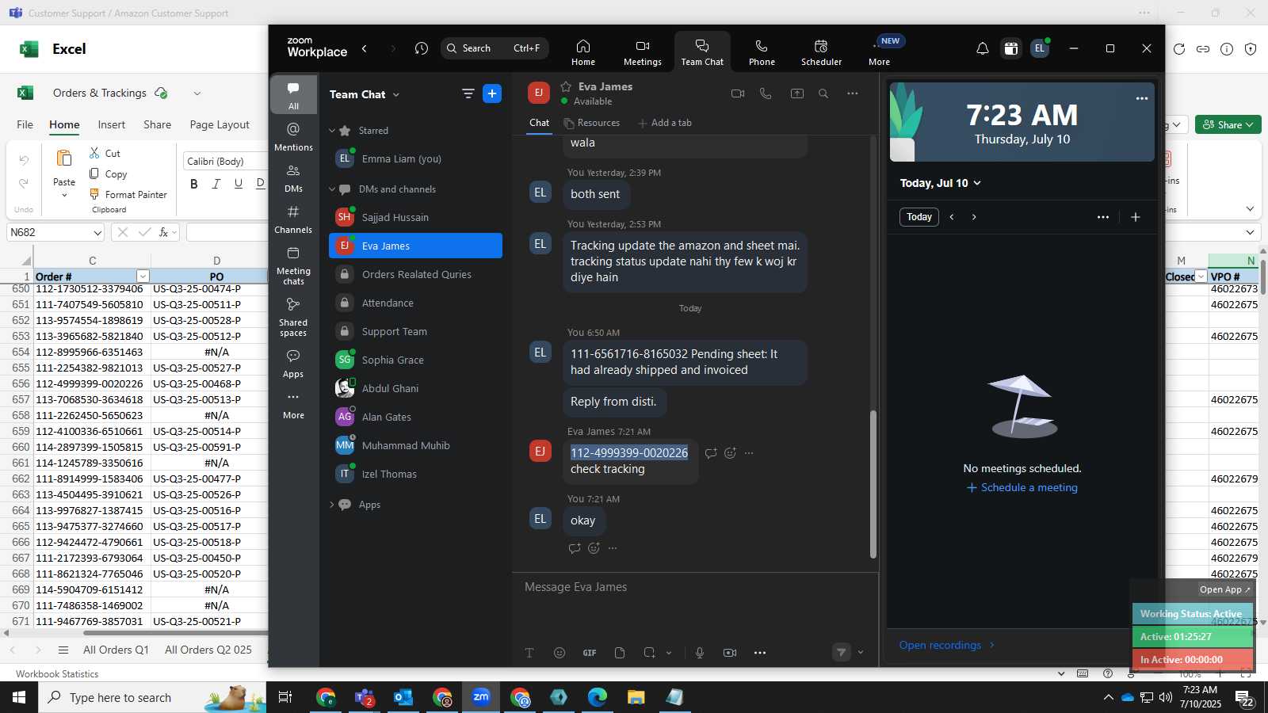This screenshot has height=713, width=1268.
Task: Start phone call with Eva James
Action: coord(766,93)
